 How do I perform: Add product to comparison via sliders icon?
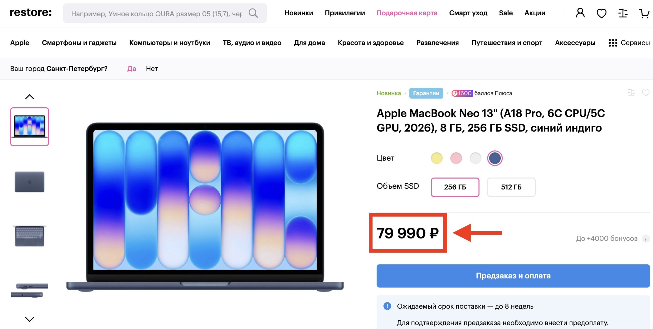pyautogui.click(x=631, y=93)
